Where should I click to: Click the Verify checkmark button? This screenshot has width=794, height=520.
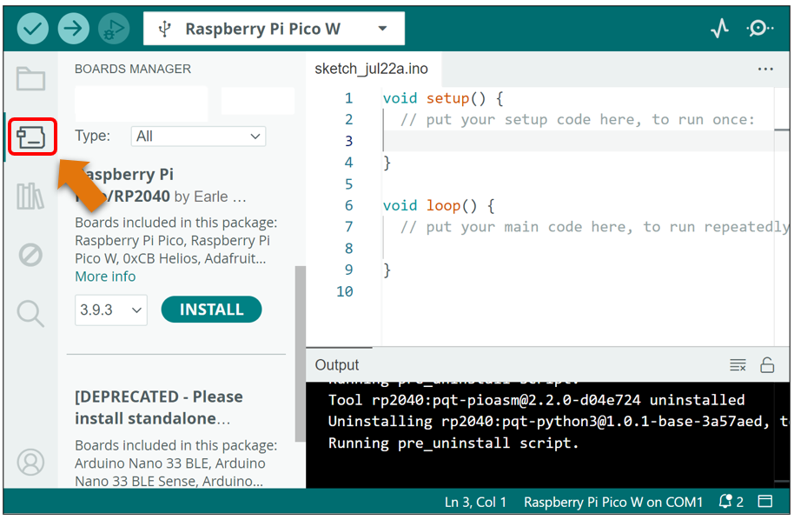point(33,29)
